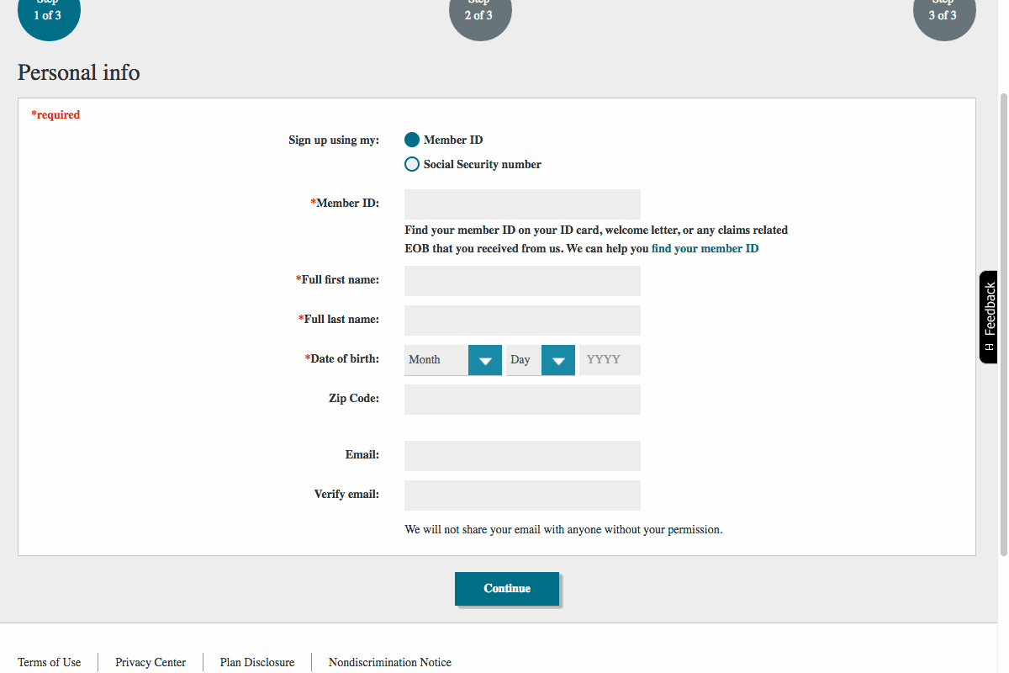Select the Zip Code text box

pos(522,400)
